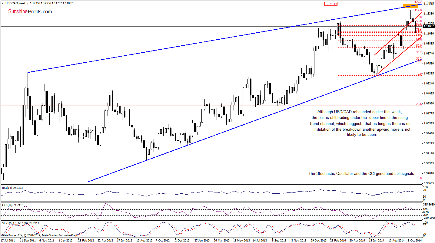Click the 20 Apr 2014 date label
Screen dimensions: 435x243
[358, 240]
